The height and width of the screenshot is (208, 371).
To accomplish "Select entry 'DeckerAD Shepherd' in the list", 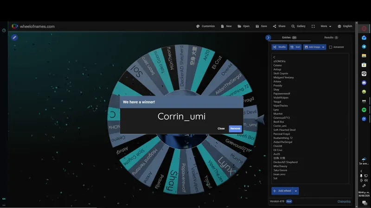I will pyautogui.click(x=285, y=162).
